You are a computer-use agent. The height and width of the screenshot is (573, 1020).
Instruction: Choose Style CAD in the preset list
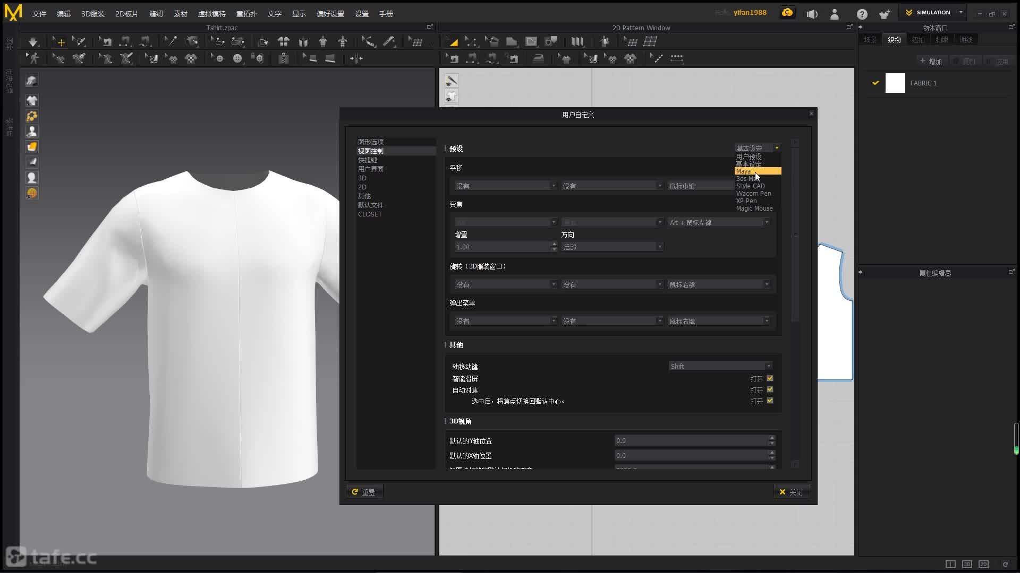(x=750, y=186)
